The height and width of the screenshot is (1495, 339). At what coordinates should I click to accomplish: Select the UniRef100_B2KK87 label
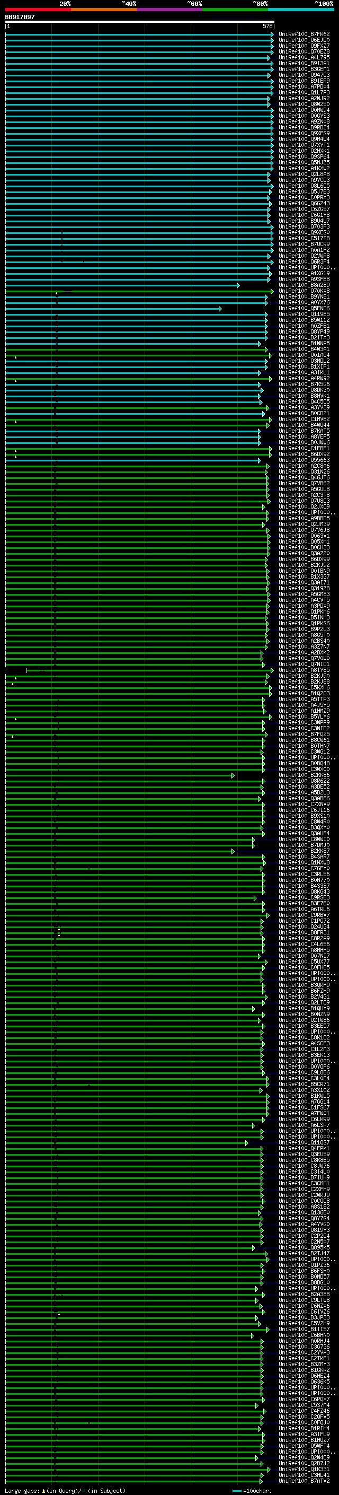(x=304, y=851)
